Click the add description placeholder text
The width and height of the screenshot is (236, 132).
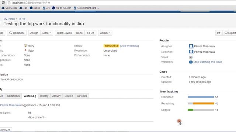click(x=11, y=80)
